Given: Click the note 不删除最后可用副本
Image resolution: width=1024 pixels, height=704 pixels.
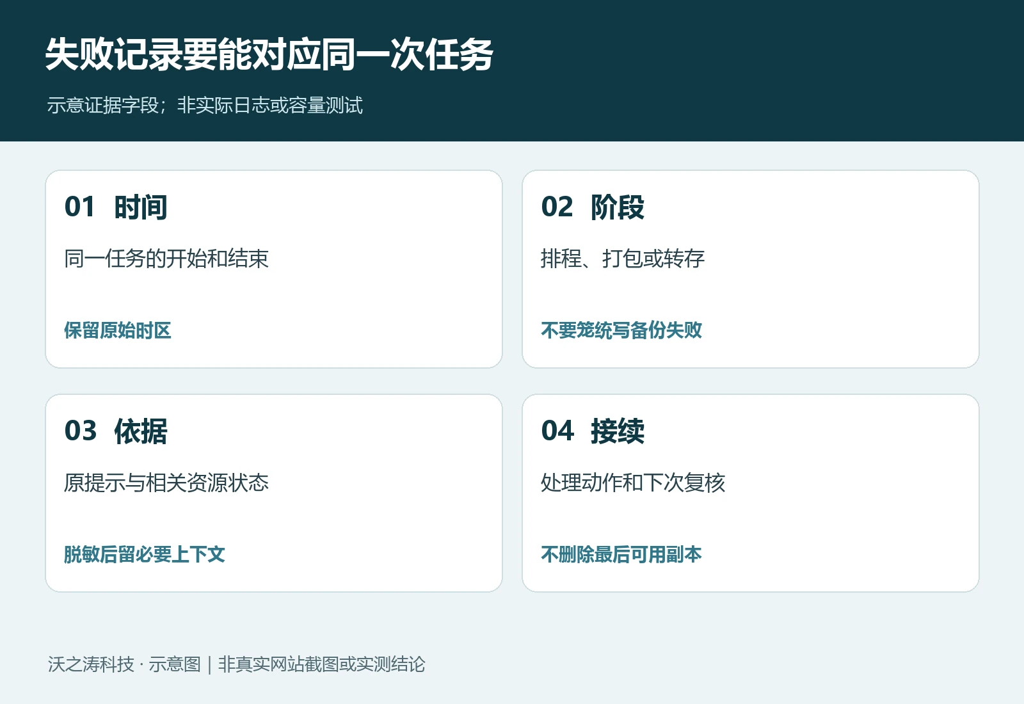Looking at the screenshot, I should 621,554.
